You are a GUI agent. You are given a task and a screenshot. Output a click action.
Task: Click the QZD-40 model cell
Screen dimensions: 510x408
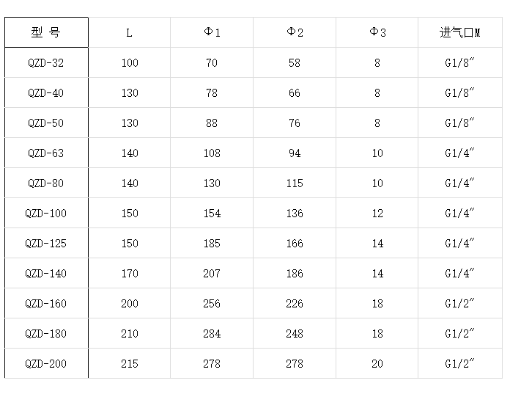46,92
